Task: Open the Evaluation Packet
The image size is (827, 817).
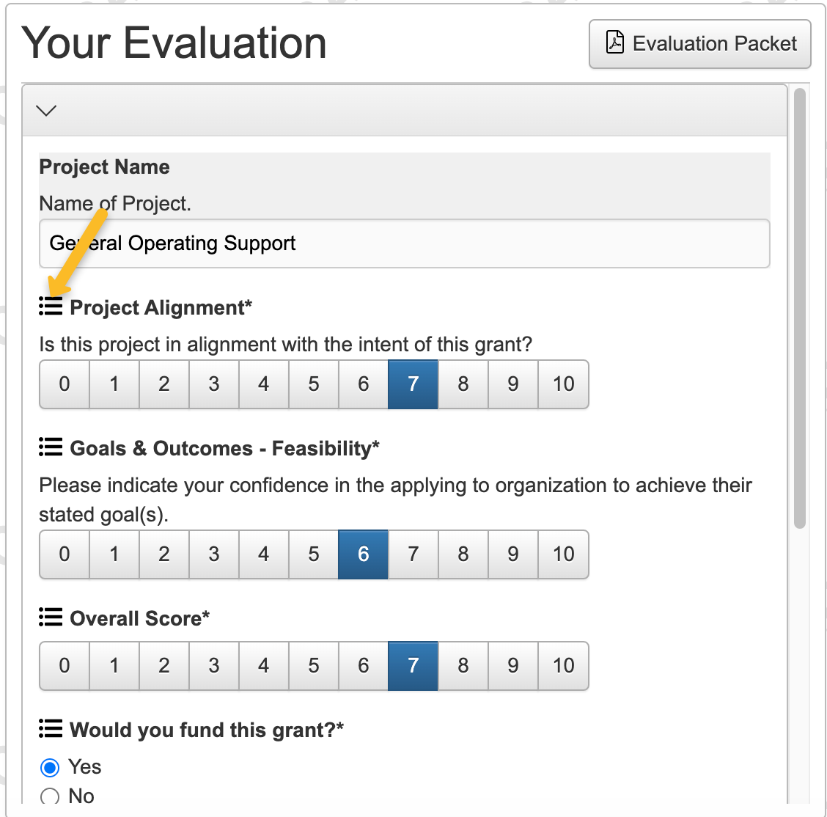Action: pos(699,44)
